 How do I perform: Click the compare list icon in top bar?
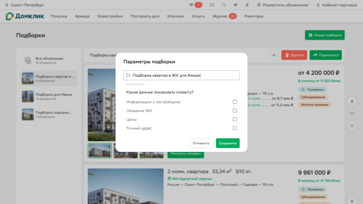pyautogui.click(x=224, y=5)
